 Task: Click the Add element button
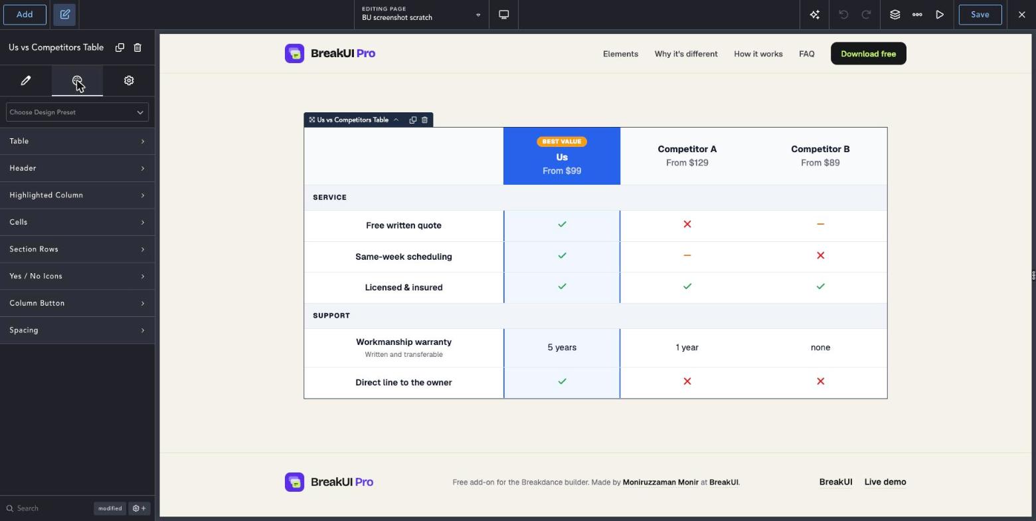point(25,15)
